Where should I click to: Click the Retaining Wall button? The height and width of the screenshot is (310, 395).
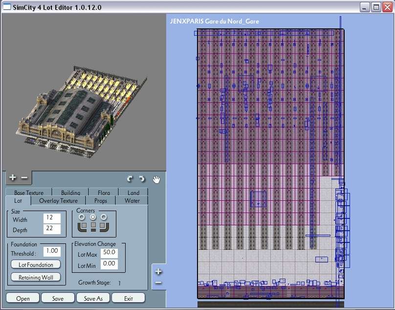click(36, 277)
